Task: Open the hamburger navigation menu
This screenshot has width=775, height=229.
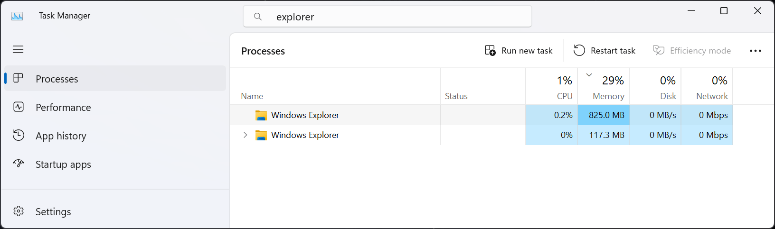Action: 18,49
